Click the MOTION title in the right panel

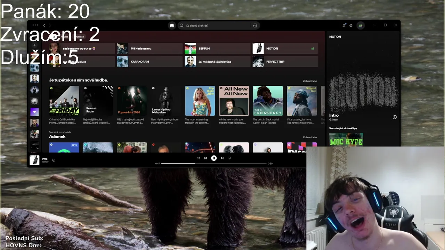click(x=335, y=36)
